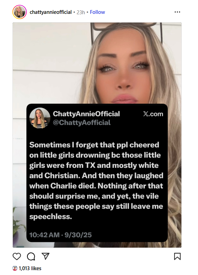Click the 23h post timestamp
The width and height of the screenshot is (198, 275).
[81, 12]
